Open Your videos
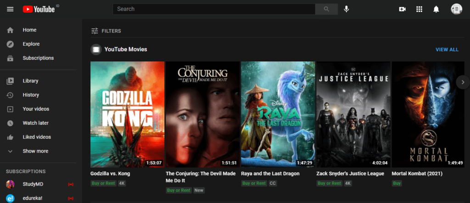Image resolution: width=470 pixels, height=203 pixels. 36,109
